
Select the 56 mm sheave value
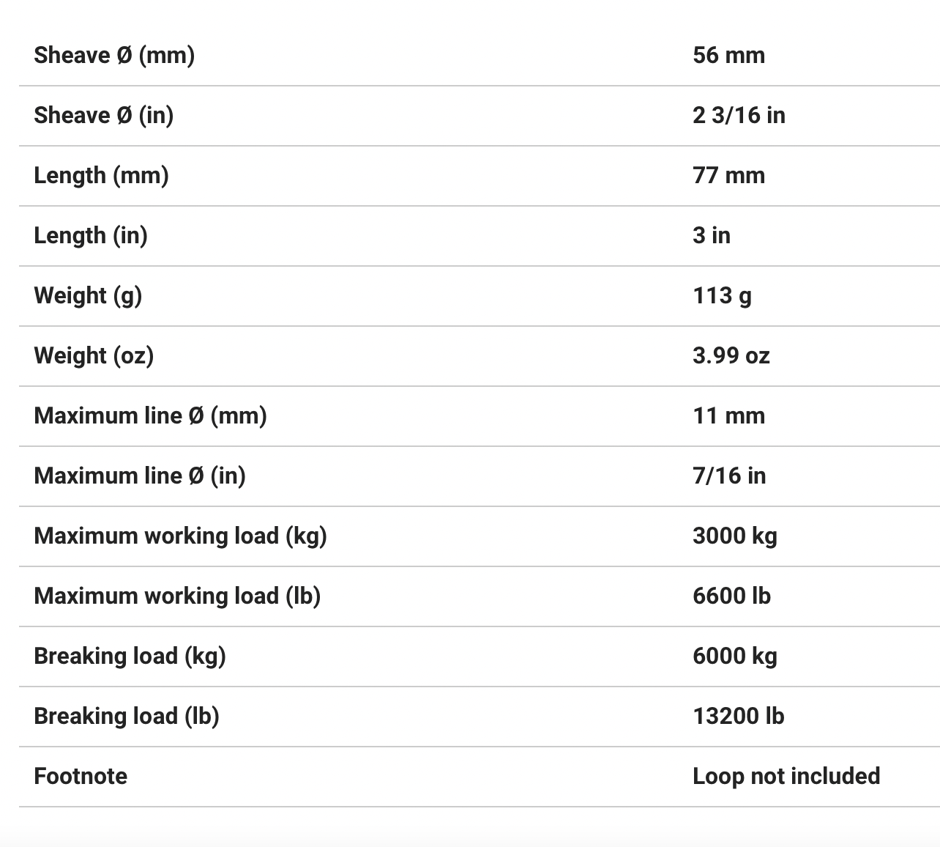(x=728, y=55)
